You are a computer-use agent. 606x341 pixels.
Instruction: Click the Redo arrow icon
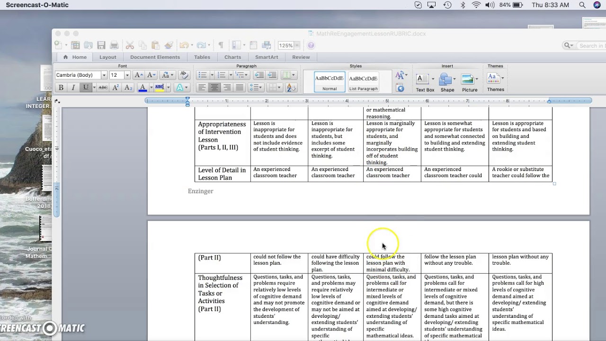point(201,45)
